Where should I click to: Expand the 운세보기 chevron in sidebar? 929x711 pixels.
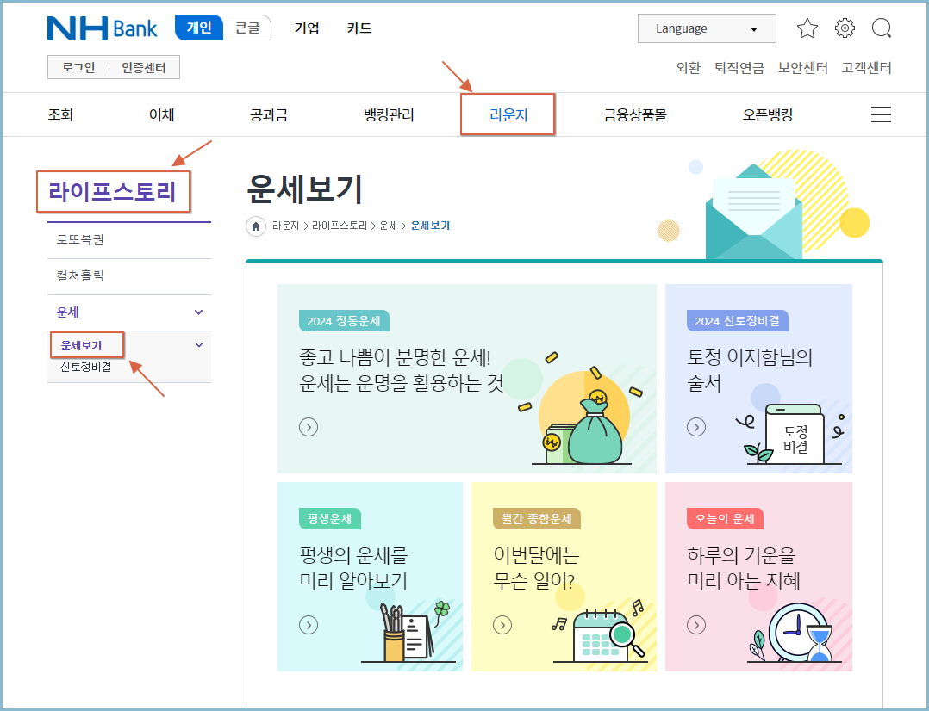[199, 344]
